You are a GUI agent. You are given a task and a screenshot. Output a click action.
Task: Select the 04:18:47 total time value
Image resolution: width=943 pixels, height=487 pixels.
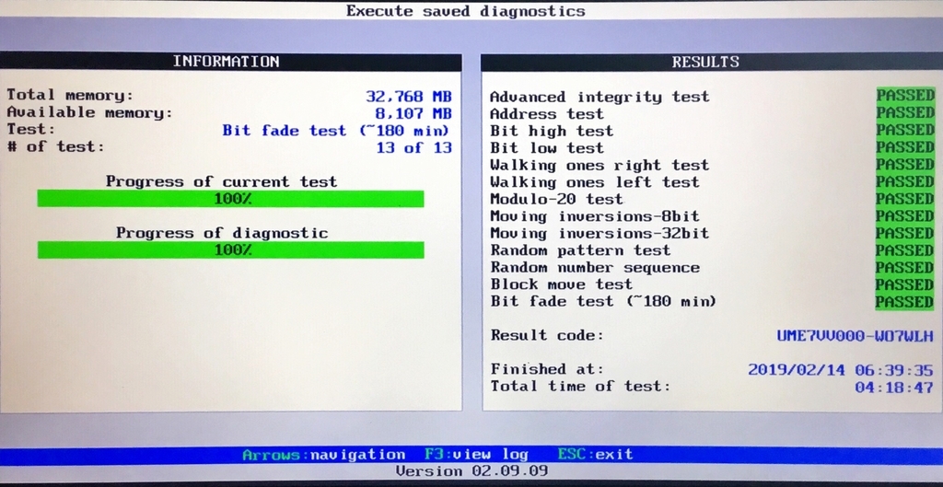[x=894, y=388]
